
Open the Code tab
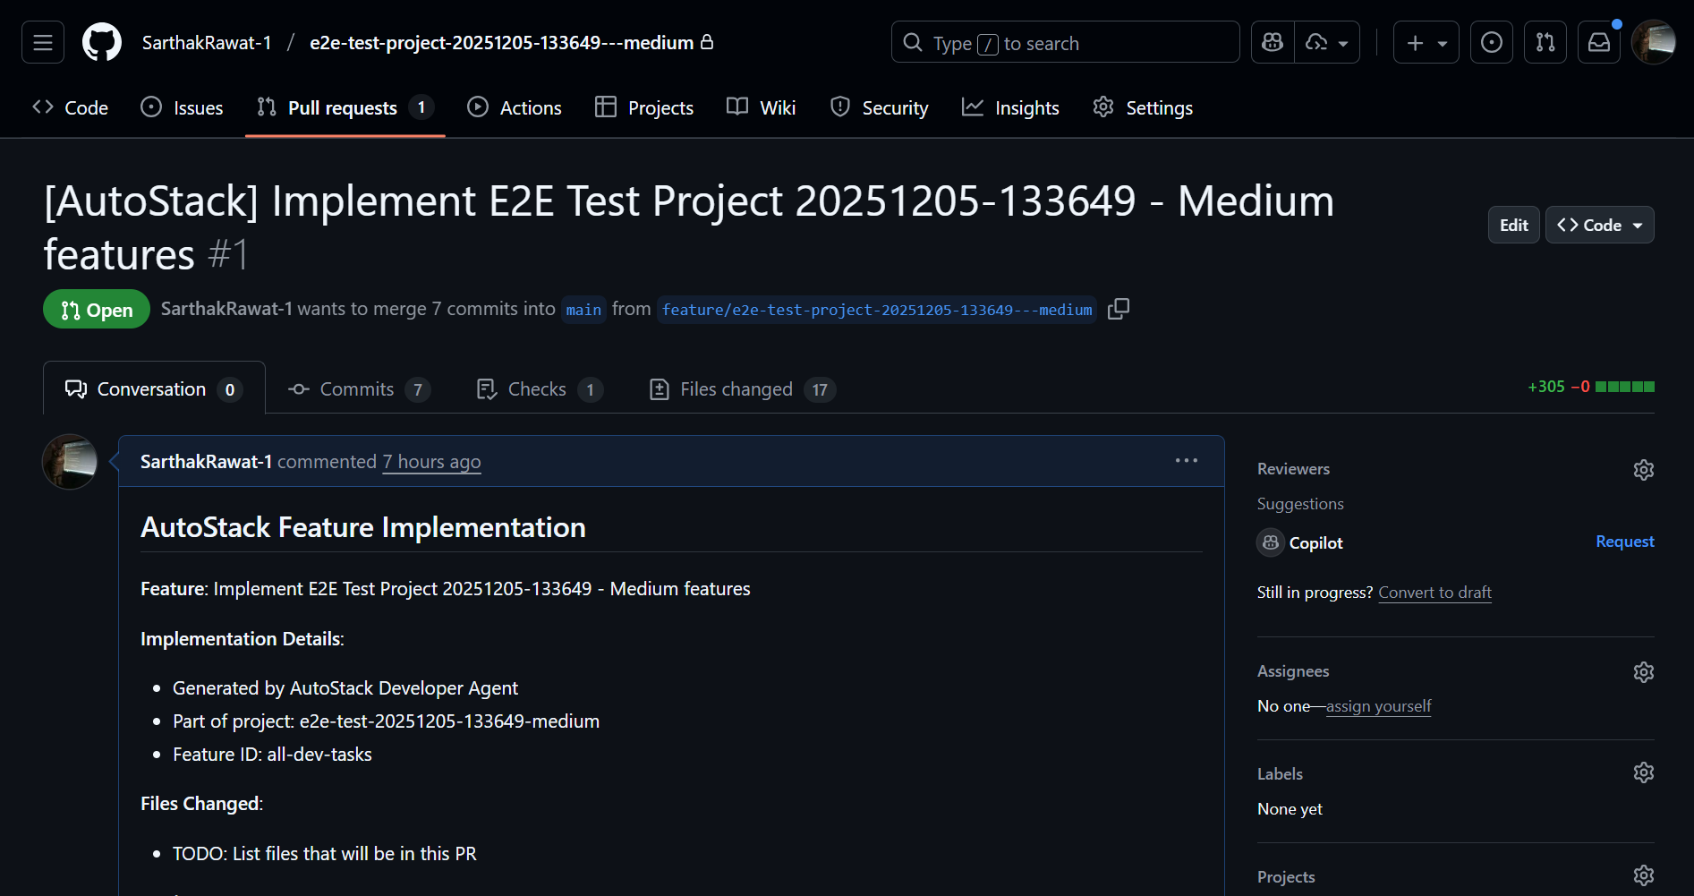(x=70, y=107)
